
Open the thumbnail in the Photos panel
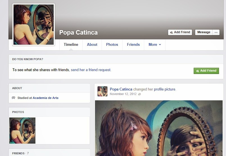pos(22,130)
